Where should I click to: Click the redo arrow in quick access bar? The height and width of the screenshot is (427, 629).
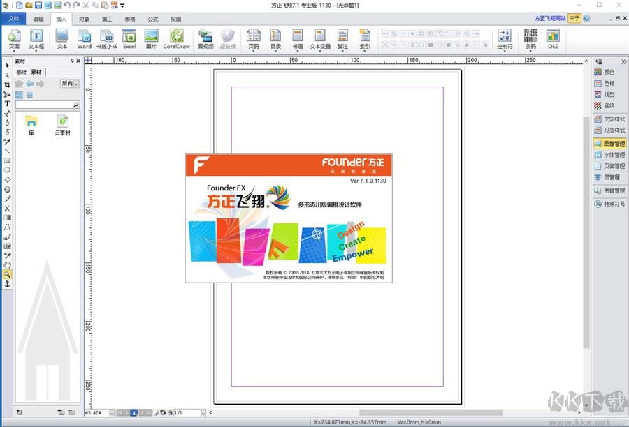click(x=76, y=5)
